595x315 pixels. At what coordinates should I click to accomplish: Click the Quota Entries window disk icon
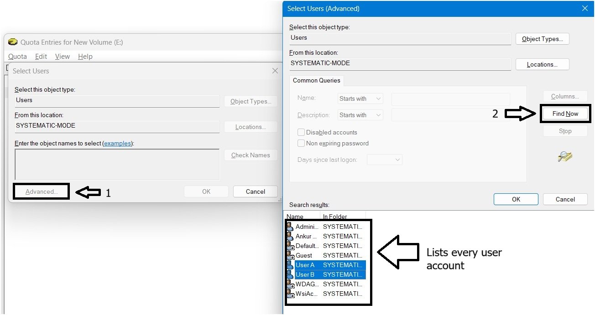[13, 42]
